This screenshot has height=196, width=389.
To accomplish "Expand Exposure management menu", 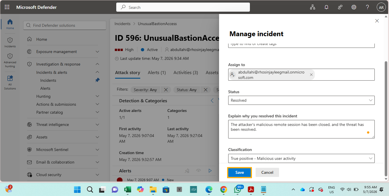I will (97, 52).
